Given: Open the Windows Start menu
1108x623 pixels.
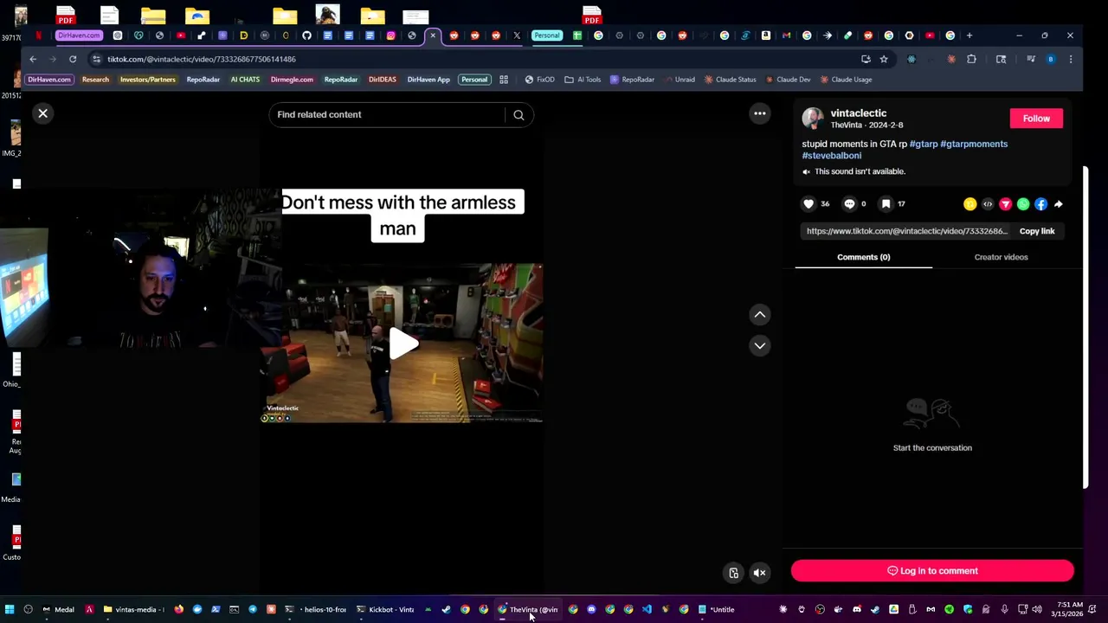Looking at the screenshot, I should (x=10, y=609).
